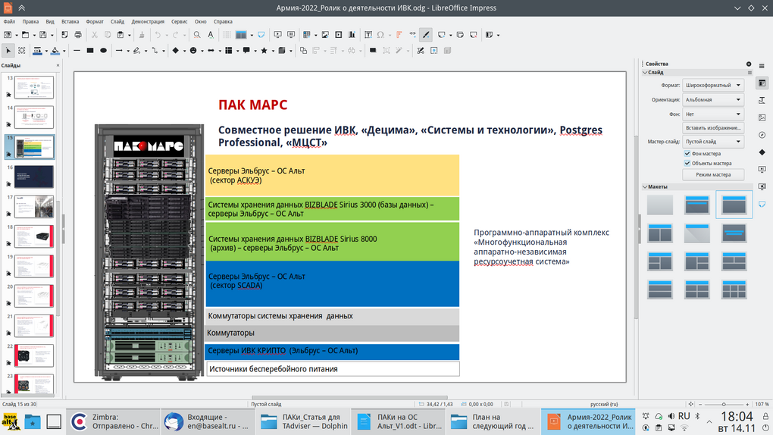Uncheck the Фон мастера checkbox
The width and height of the screenshot is (773, 435).
point(687,153)
